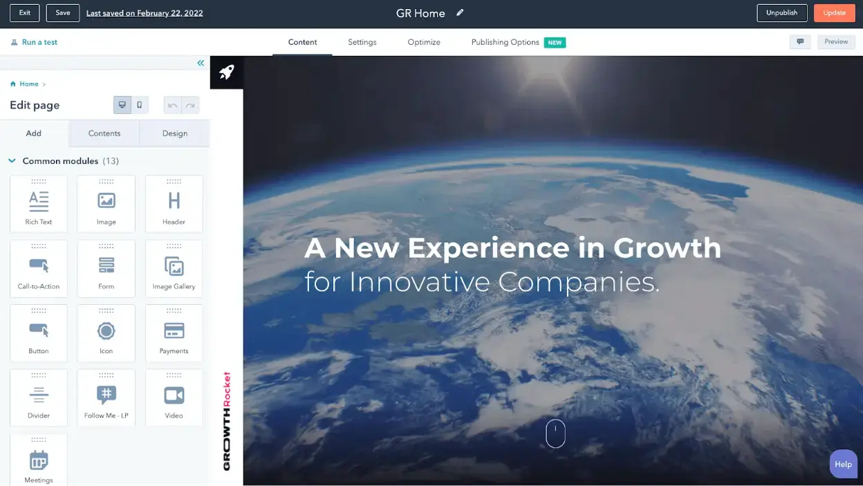Screen dimensions: 863x486
Task: Add the Divider module
Action: pos(39,398)
